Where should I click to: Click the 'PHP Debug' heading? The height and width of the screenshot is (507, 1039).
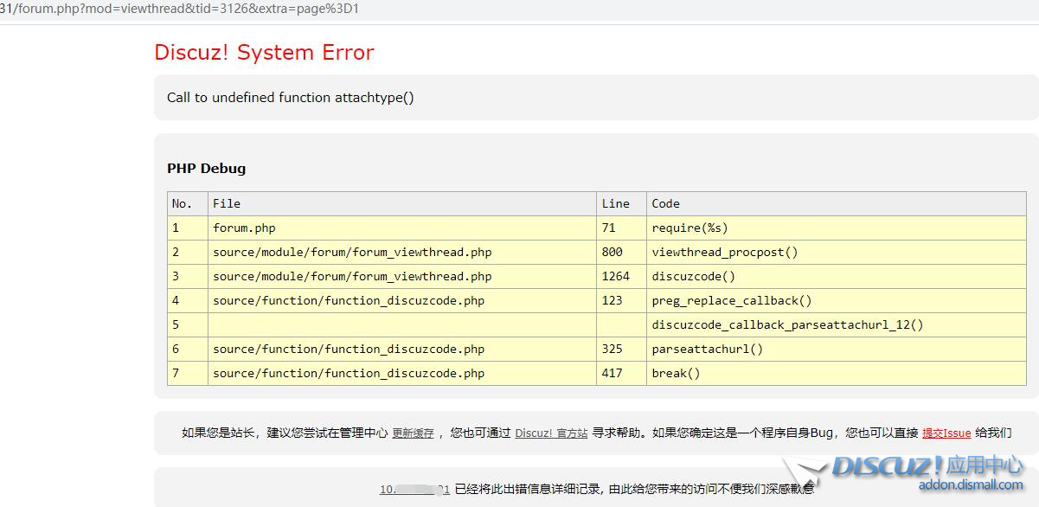tap(206, 169)
